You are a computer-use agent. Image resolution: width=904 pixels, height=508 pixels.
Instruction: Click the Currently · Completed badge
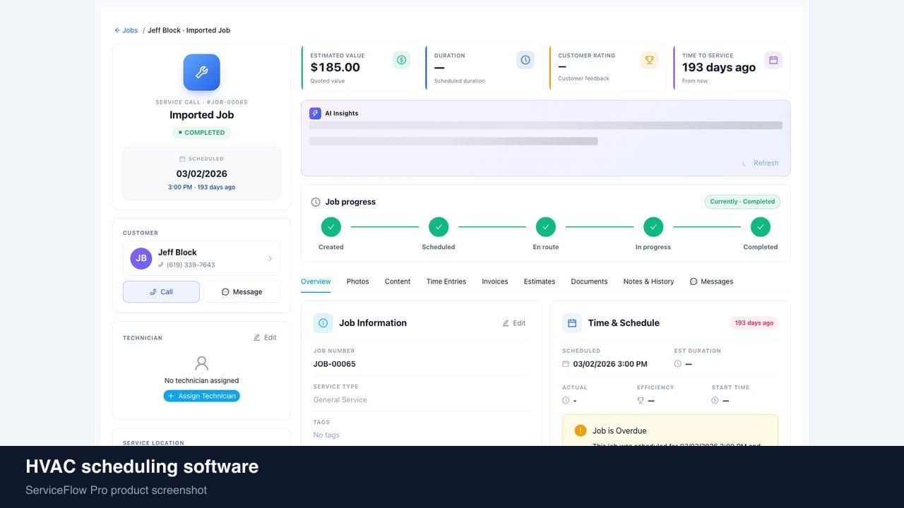[742, 202]
